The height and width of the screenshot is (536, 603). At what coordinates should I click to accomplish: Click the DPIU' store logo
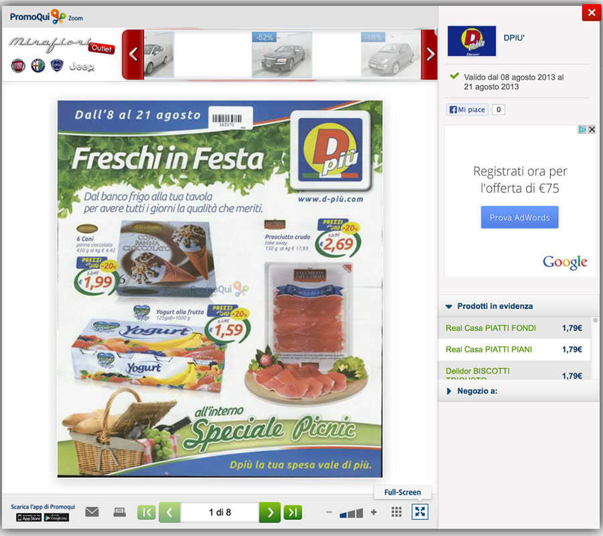coord(472,41)
